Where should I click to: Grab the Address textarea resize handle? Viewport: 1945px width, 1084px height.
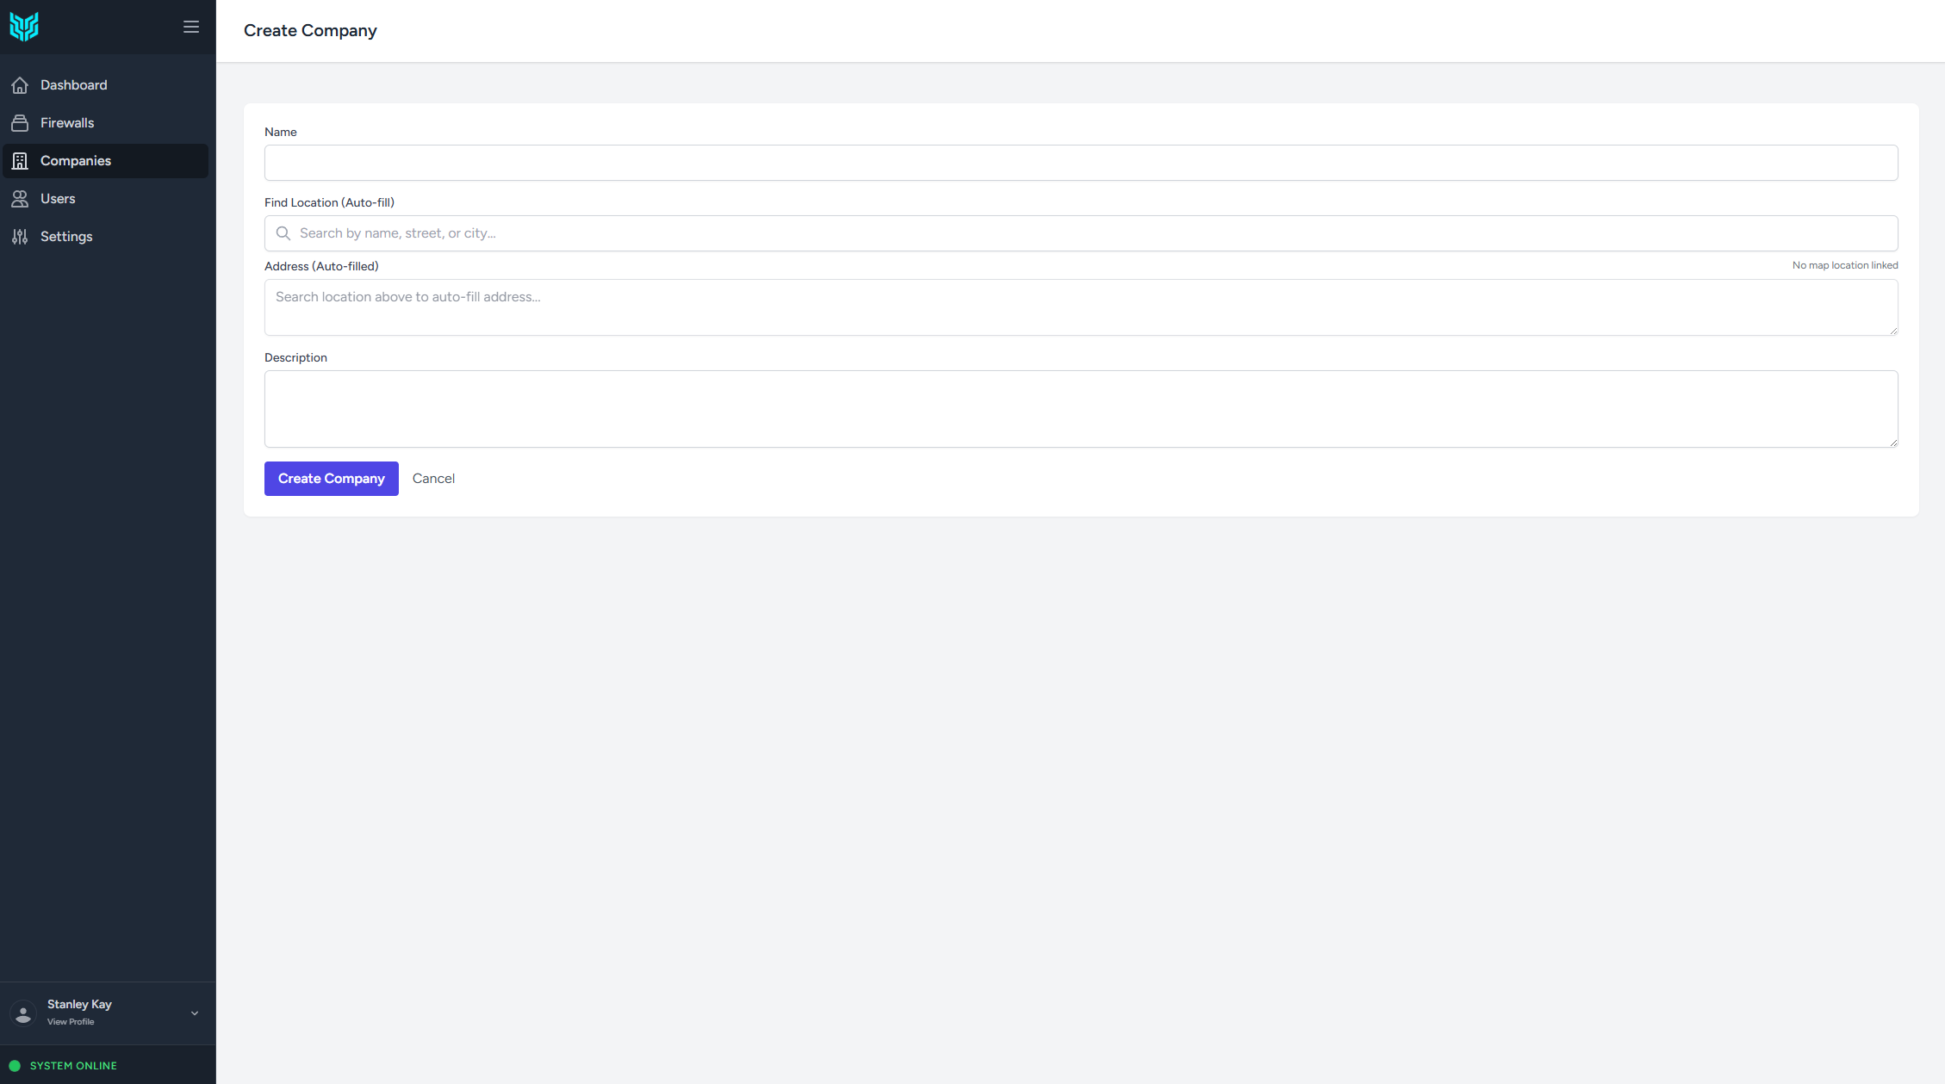pos(1893,331)
